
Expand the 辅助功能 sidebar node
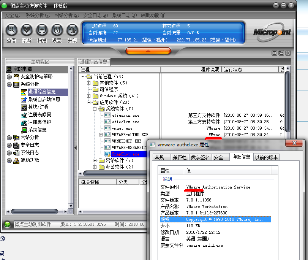click(9, 160)
